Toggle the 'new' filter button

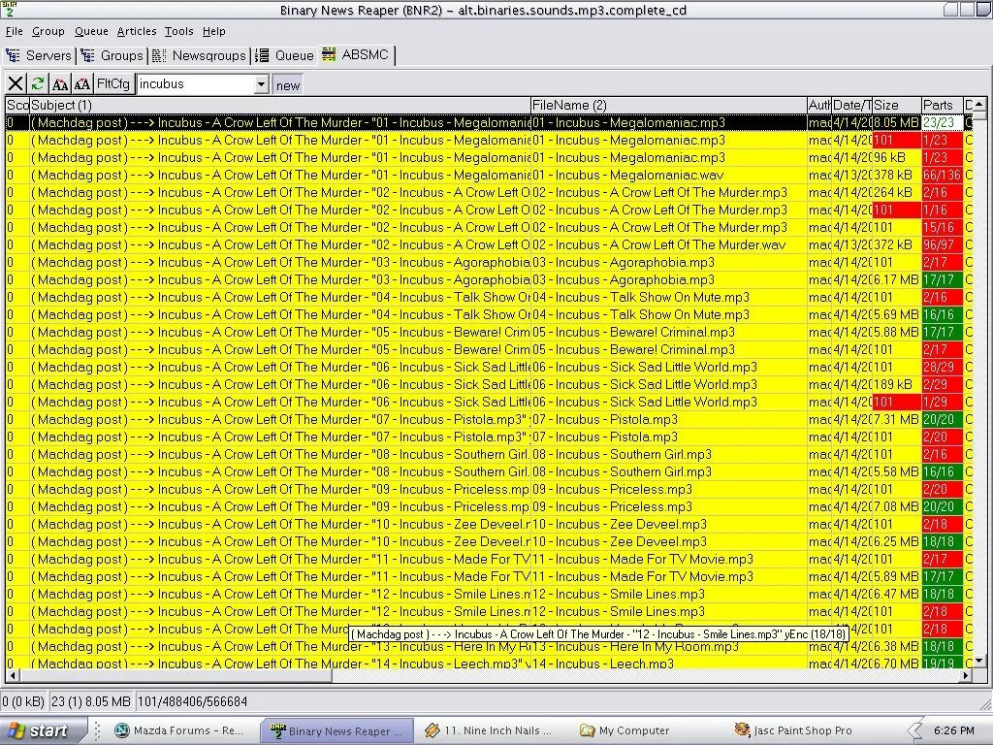[x=288, y=85]
